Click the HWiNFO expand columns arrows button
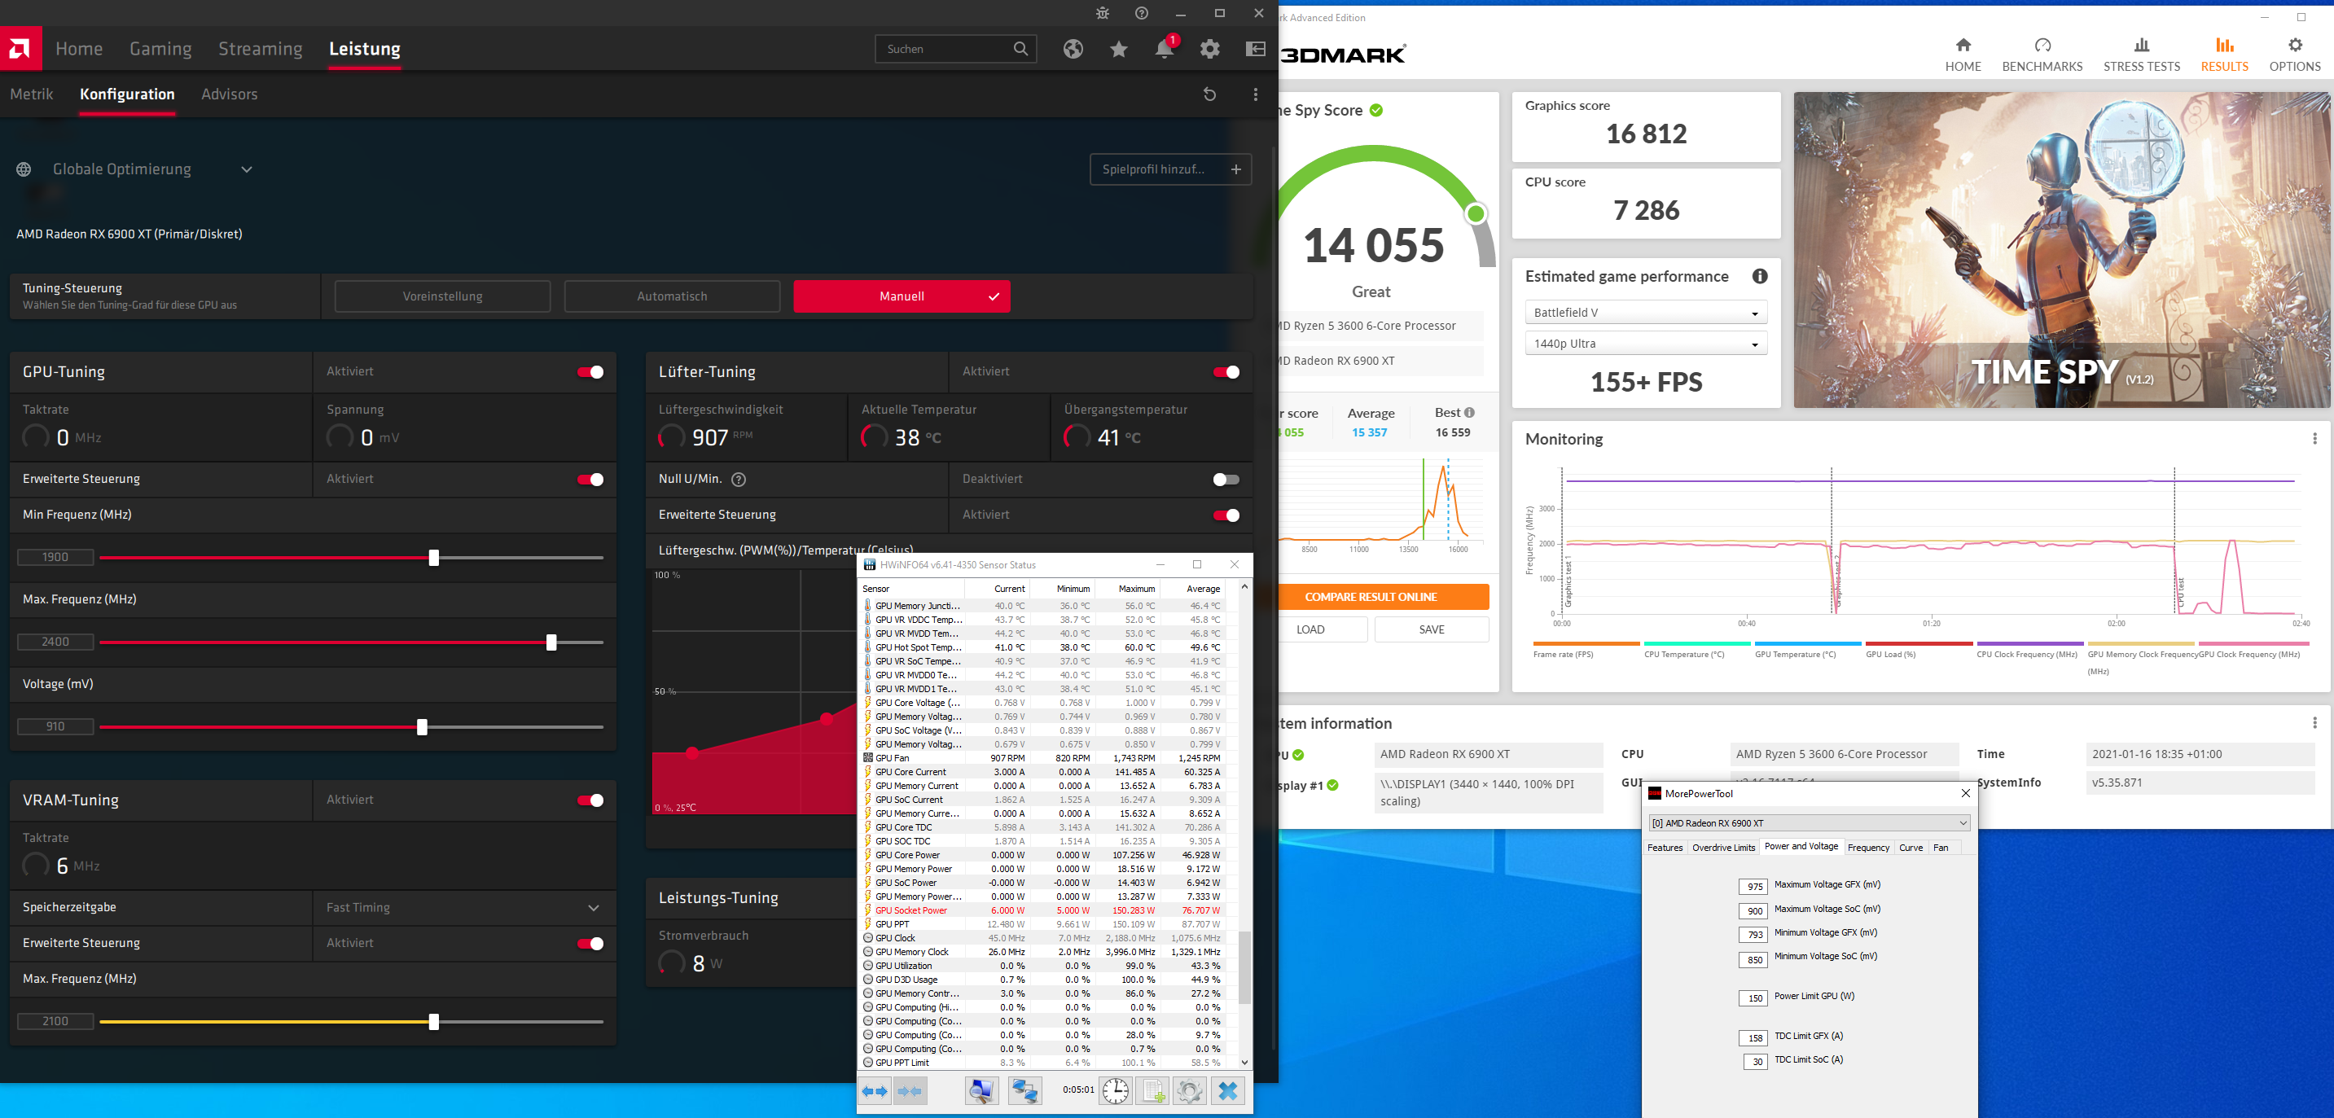The height and width of the screenshot is (1118, 2334). click(875, 1091)
